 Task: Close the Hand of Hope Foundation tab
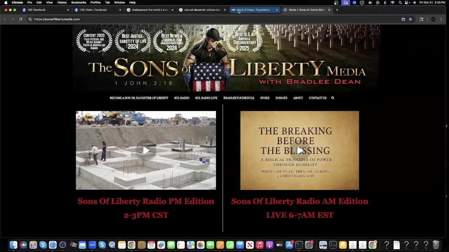277,10
